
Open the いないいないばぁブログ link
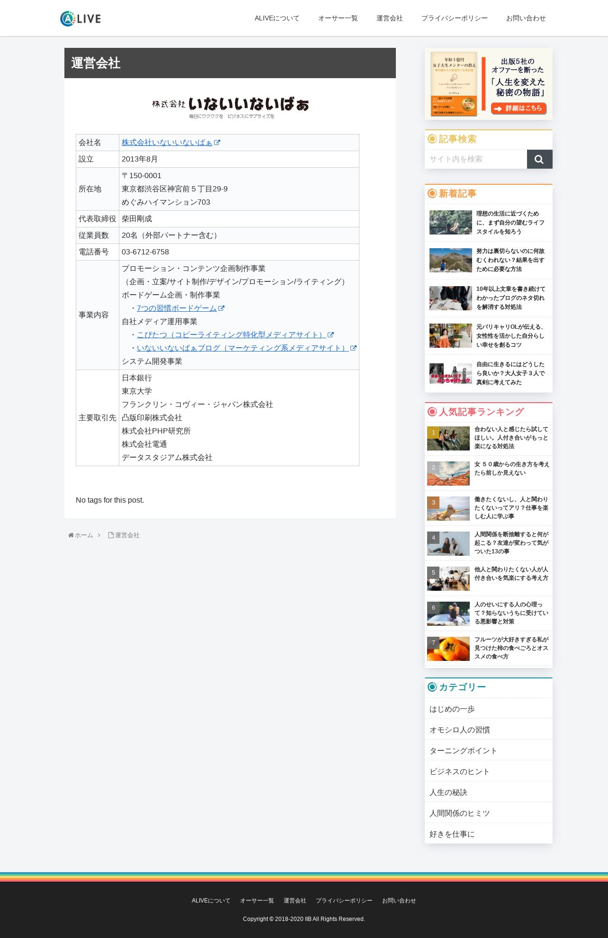(x=243, y=348)
